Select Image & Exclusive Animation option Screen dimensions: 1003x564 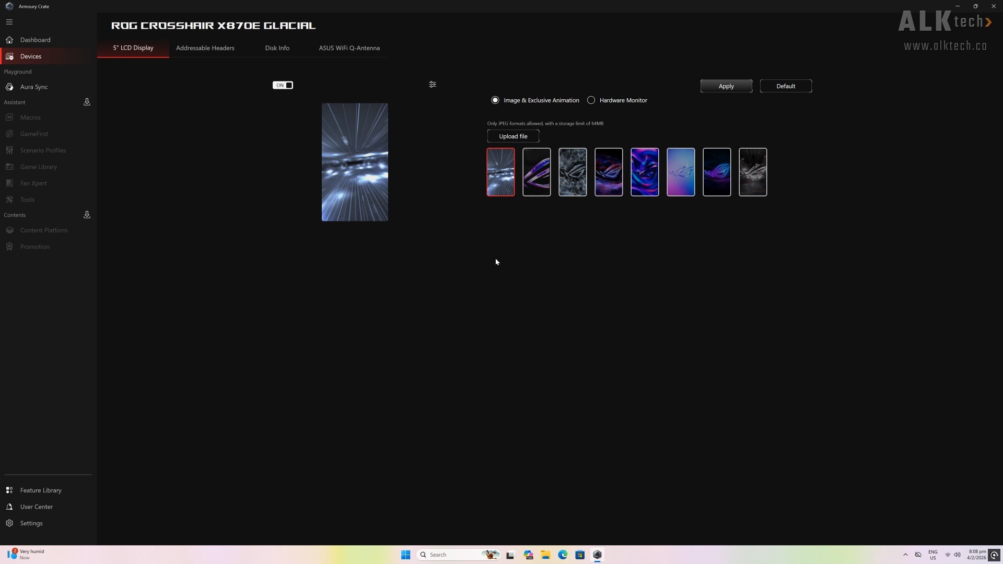click(x=495, y=100)
